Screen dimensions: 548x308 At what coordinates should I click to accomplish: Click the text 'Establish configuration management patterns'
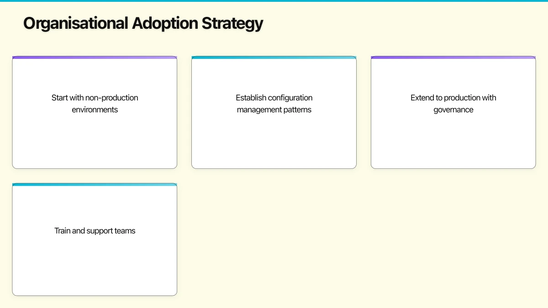pos(274,104)
